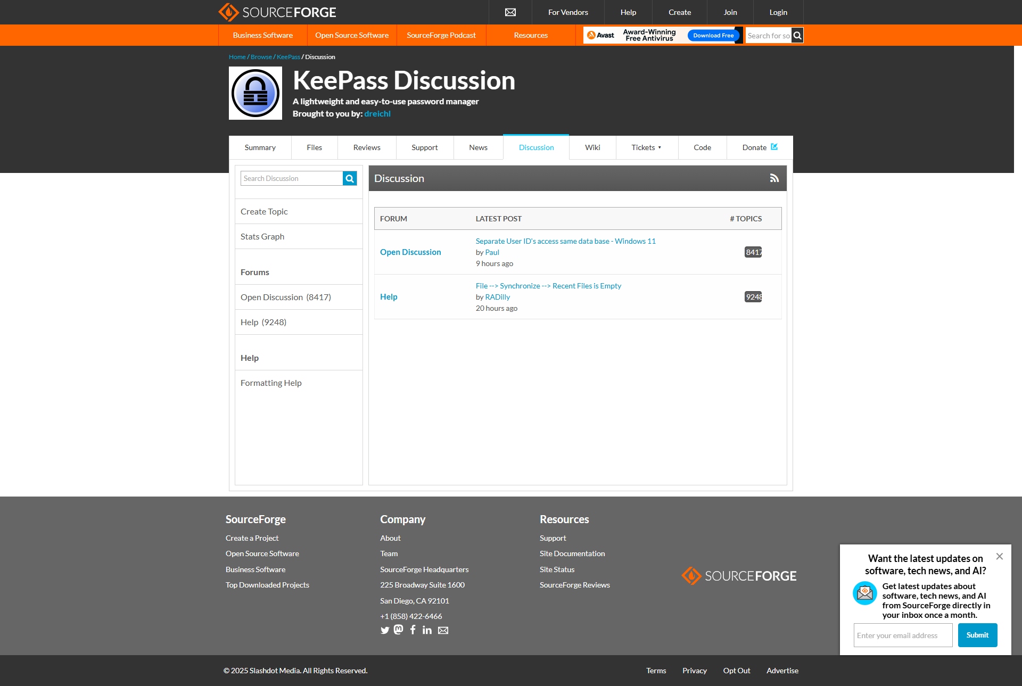Open the Mastodon icon in footer
The height and width of the screenshot is (686, 1022).
pyautogui.click(x=399, y=630)
